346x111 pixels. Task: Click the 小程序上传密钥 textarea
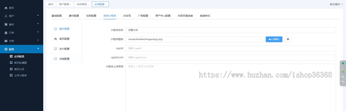pyautogui.click(x=231, y=87)
